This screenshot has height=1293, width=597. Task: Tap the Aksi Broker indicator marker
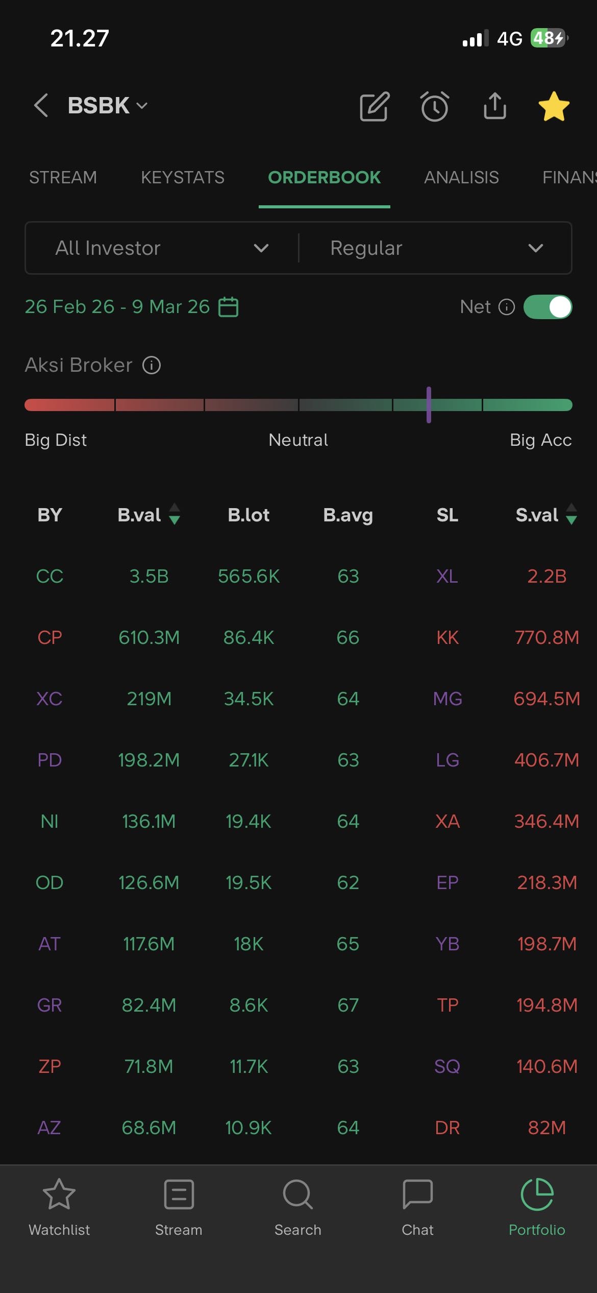(429, 405)
